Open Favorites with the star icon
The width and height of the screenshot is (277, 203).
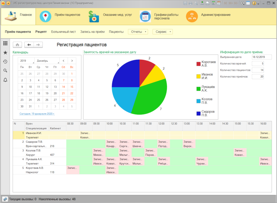[5, 52]
